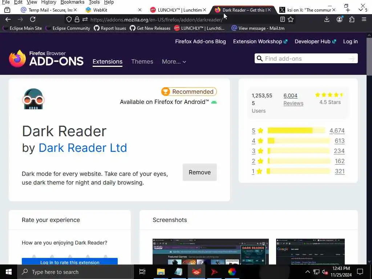372x279 pixels.
Task: Open the Twitch screenshot thumbnail
Action: (211, 251)
